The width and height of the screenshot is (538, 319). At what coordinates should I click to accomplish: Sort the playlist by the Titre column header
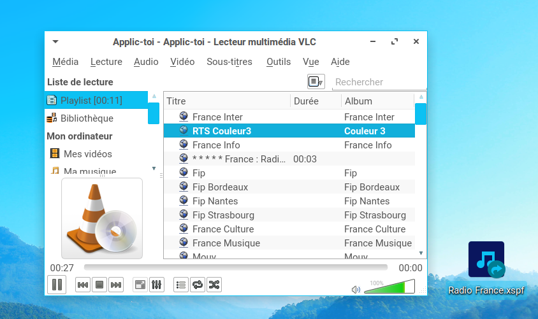click(226, 101)
